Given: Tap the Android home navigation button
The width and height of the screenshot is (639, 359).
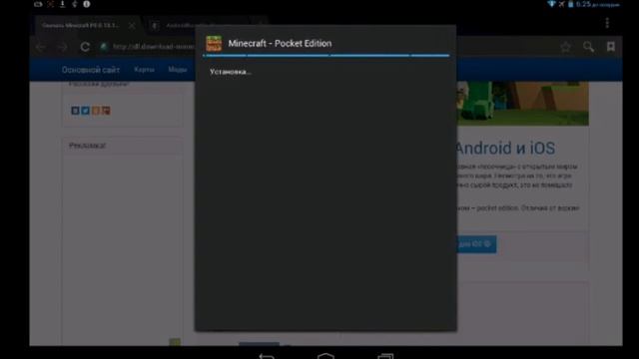Looking at the screenshot, I should tap(325, 356).
